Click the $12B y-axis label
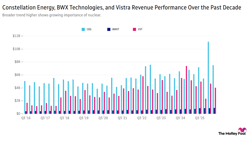The width and height of the screenshot is (252, 146). click(x=17, y=36)
